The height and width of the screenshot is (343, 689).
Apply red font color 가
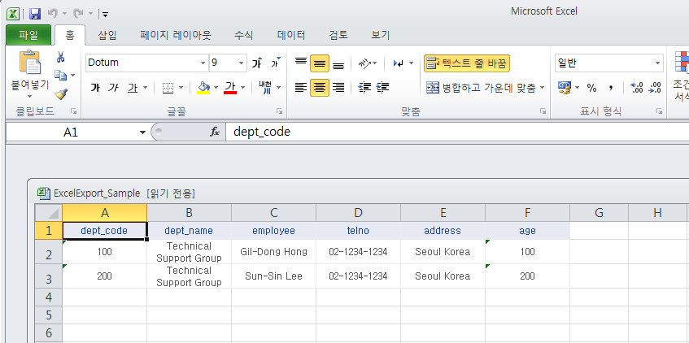(230, 88)
